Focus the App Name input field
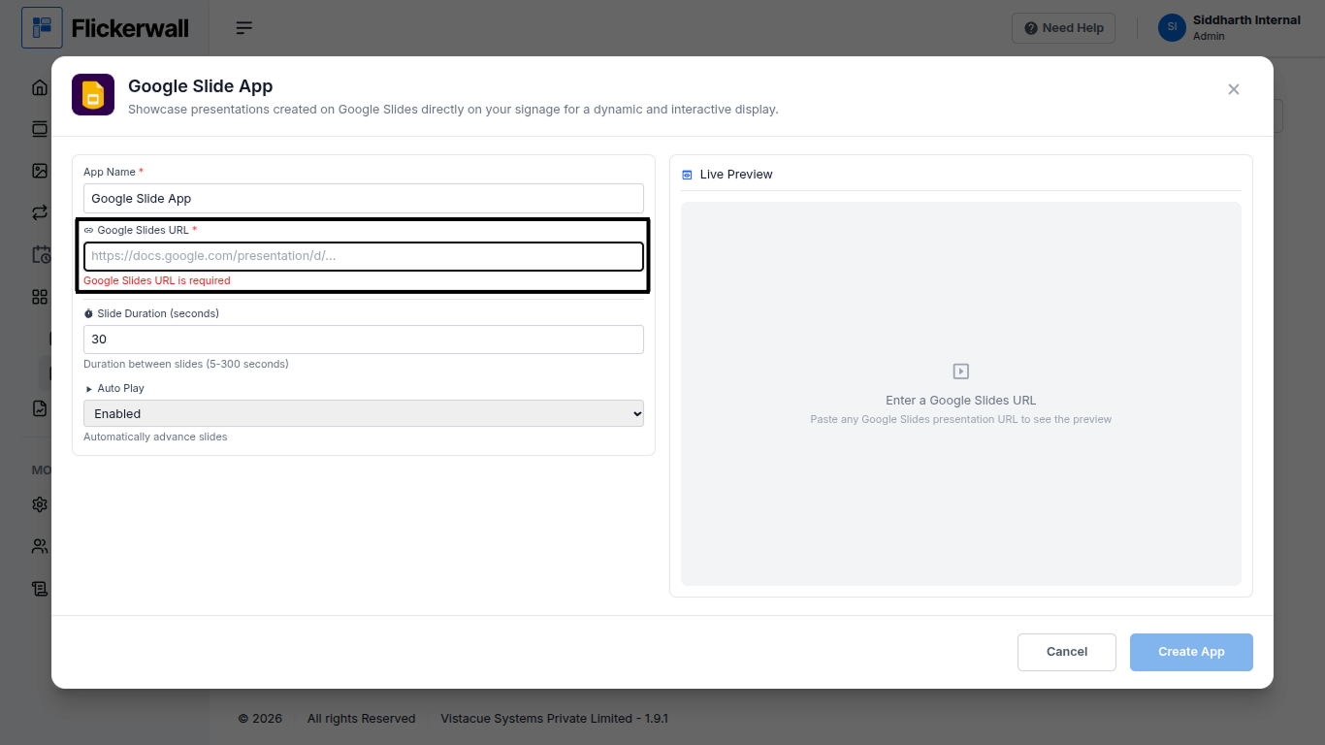The image size is (1325, 745). tap(364, 198)
